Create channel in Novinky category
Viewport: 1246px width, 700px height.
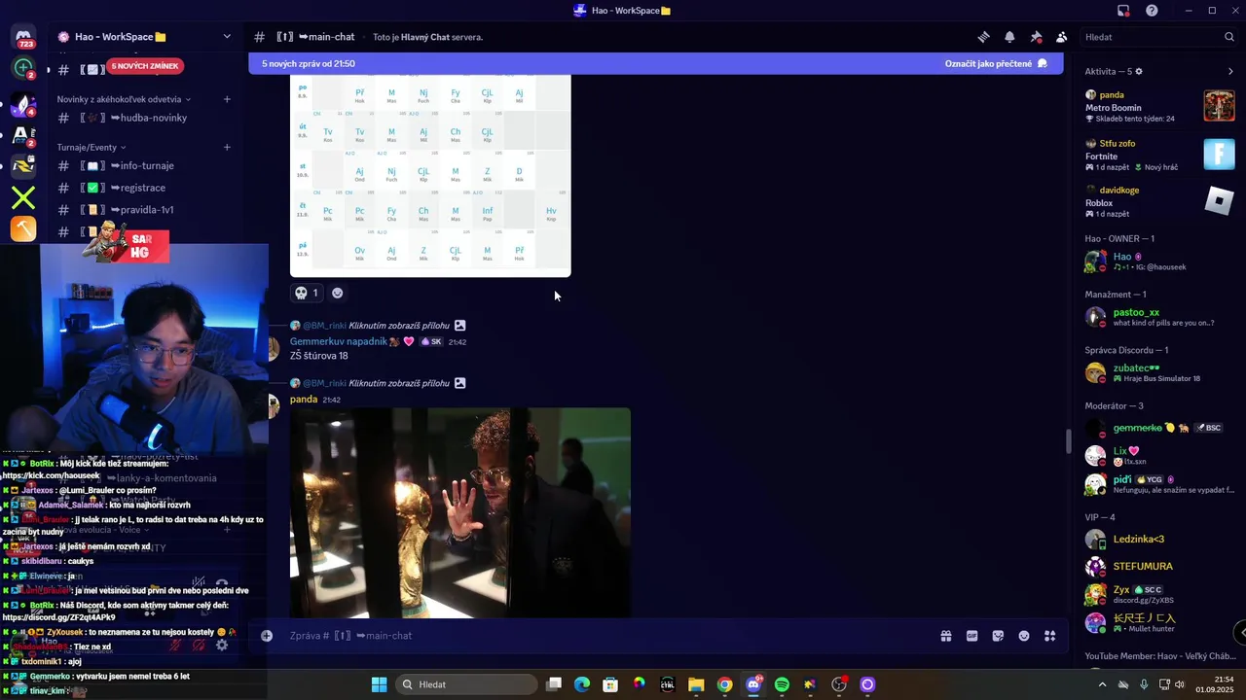tap(227, 99)
